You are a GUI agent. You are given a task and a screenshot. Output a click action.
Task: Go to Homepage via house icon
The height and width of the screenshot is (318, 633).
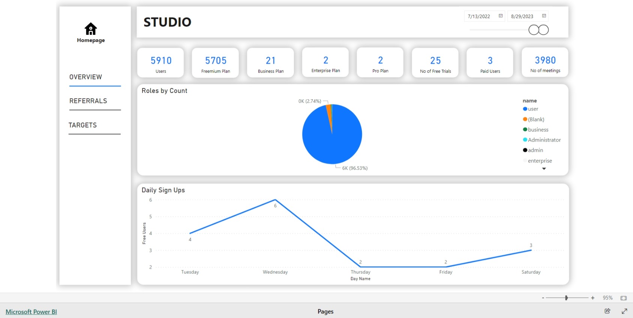[x=91, y=29]
